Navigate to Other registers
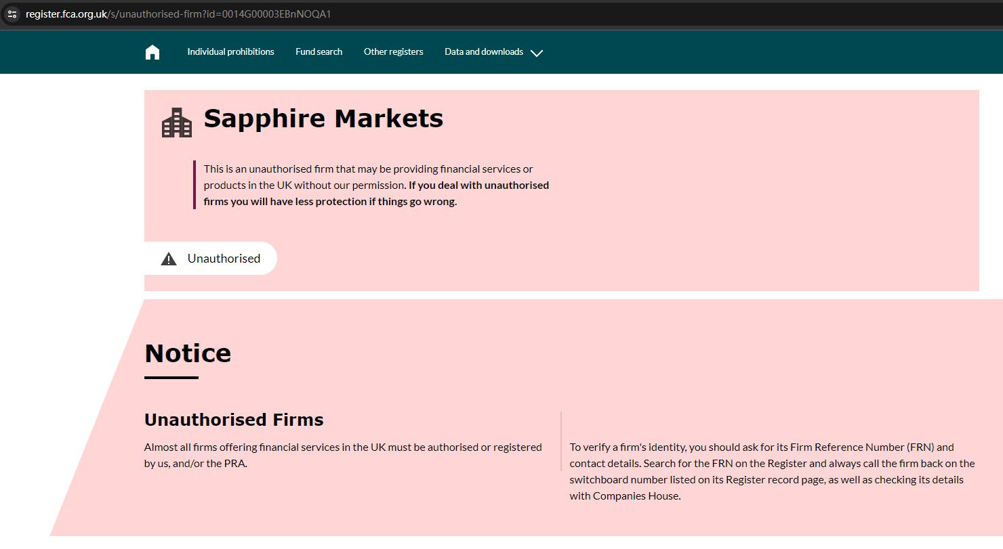1003x549 pixels. [x=393, y=51]
